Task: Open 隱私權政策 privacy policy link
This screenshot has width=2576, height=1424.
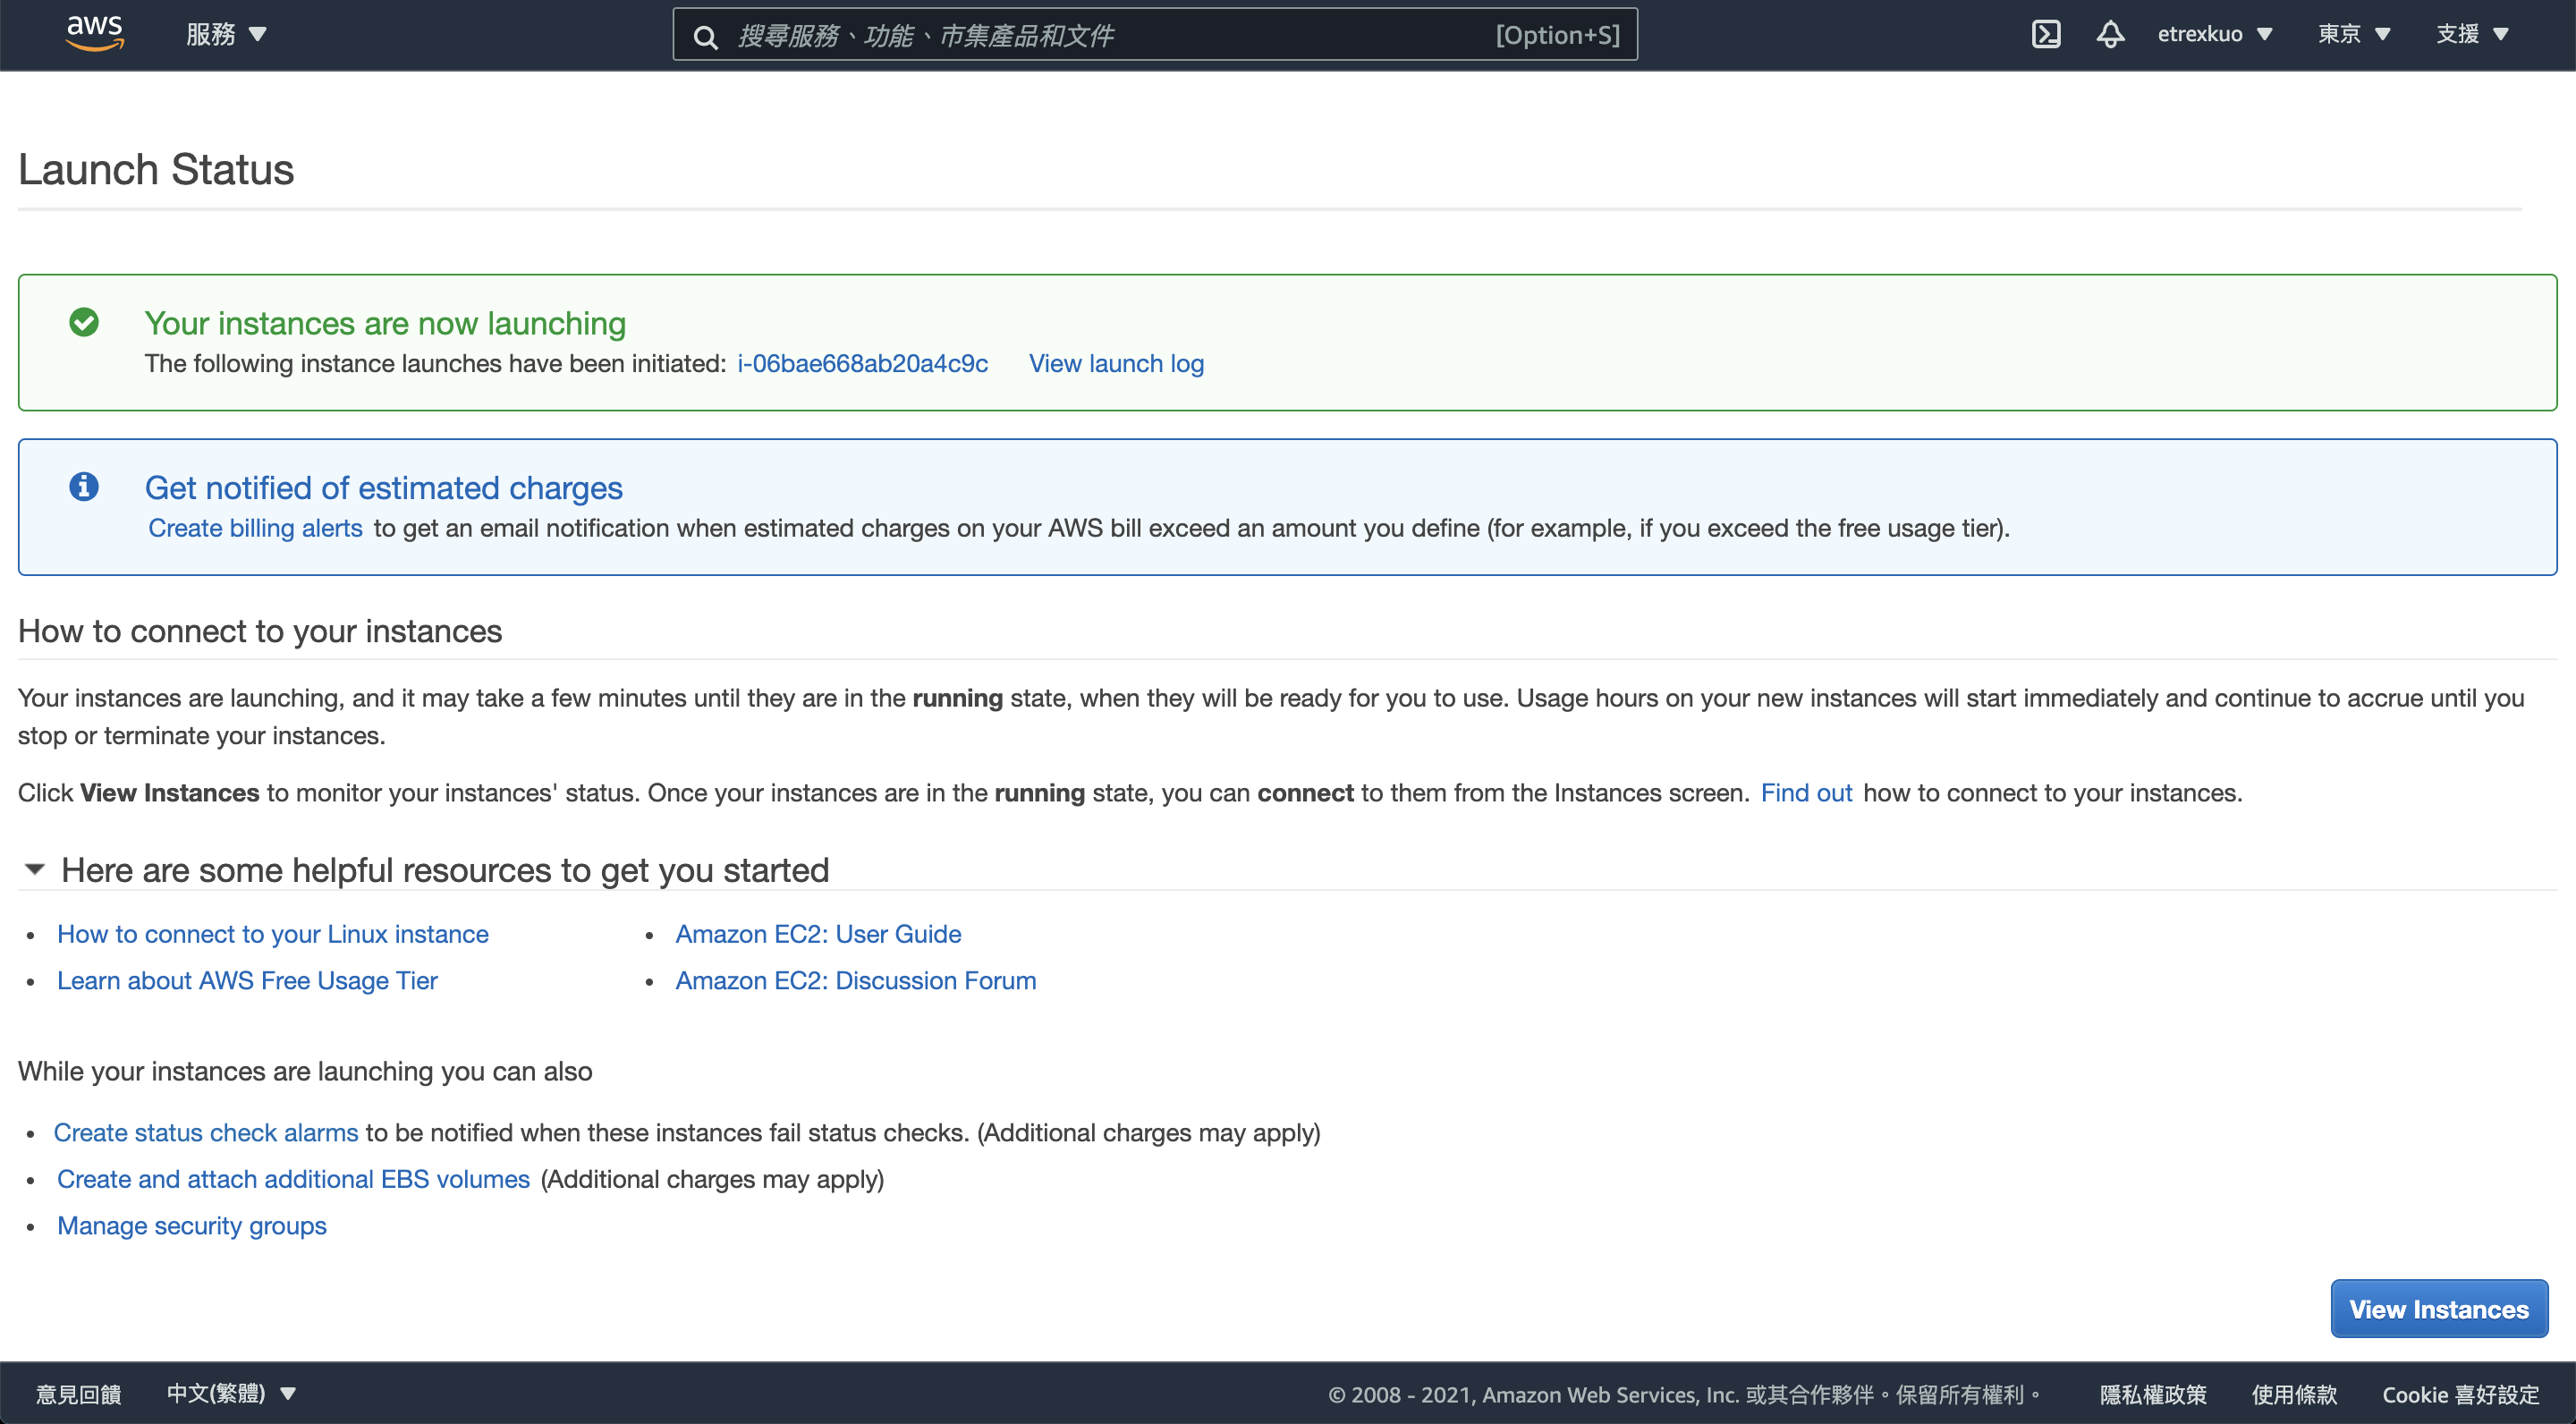Action: click(x=2152, y=1394)
